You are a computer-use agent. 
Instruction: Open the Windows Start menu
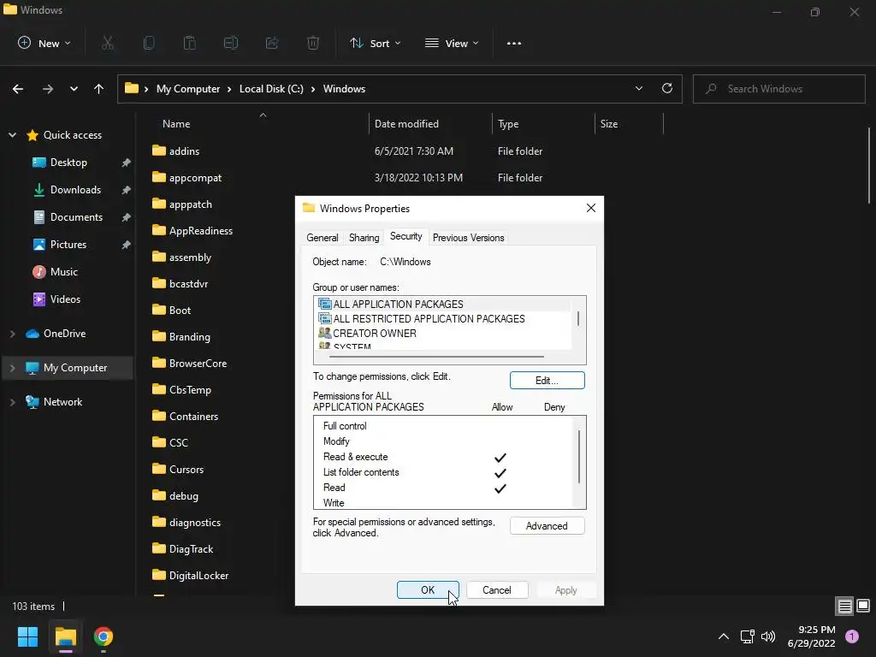pyautogui.click(x=27, y=636)
